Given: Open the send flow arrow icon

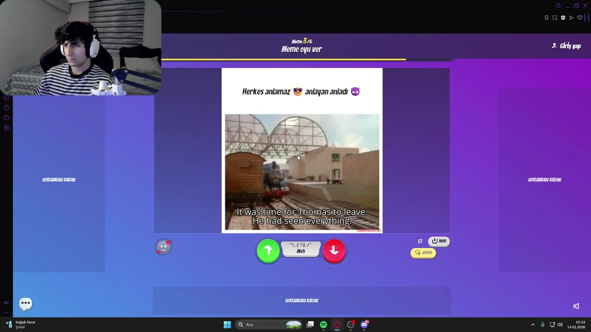Looking at the screenshot, I should pyautogui.click(x=572, y=18).
